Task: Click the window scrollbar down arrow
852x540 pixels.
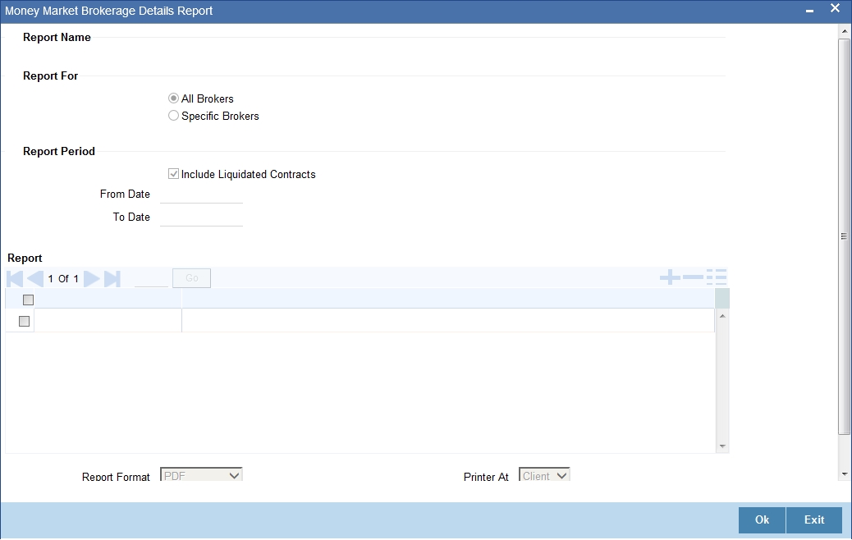Action: tap(845, 474)
